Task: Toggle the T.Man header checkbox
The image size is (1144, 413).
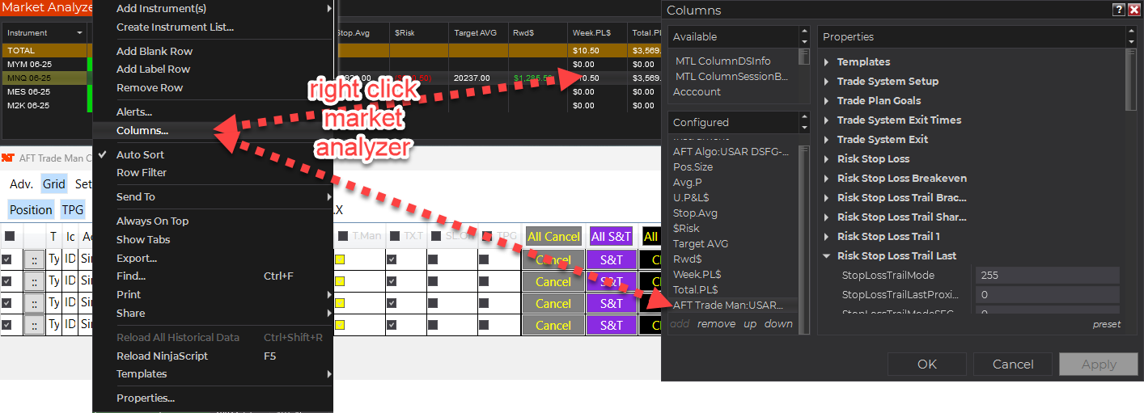Action: 343,236
